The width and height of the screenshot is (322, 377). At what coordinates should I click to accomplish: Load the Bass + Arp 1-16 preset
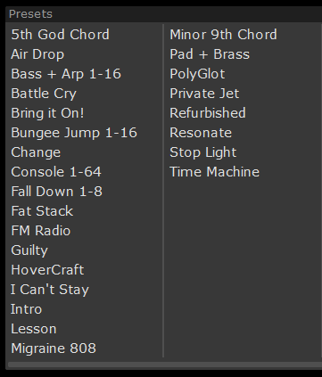(x=66, y=74)
